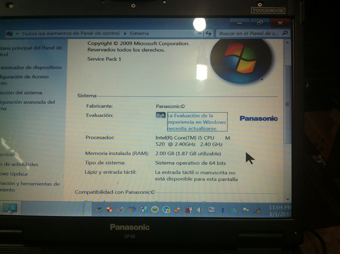Open Safely Remove Hardware tray icon
Viewport: 340px width, 254px height.
click(x=99, y=209)
